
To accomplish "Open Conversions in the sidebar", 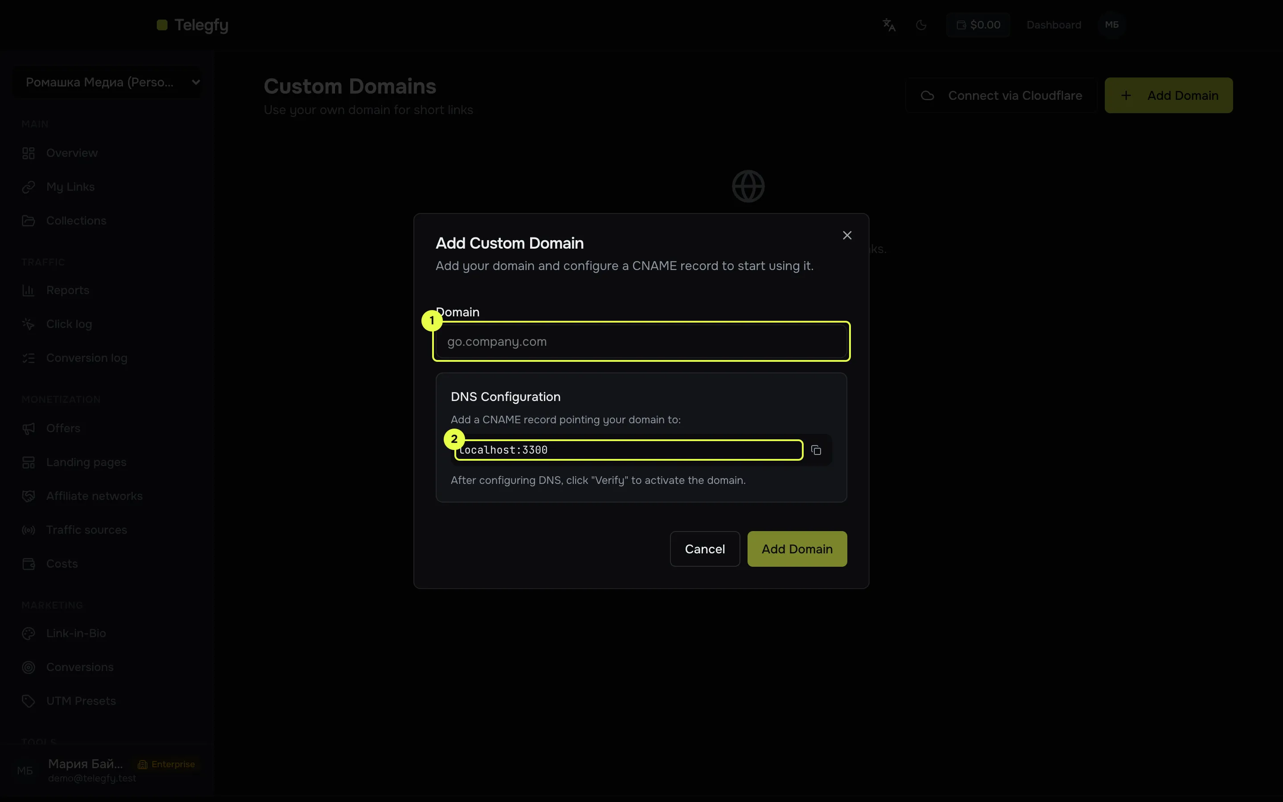I will point(80,667).
